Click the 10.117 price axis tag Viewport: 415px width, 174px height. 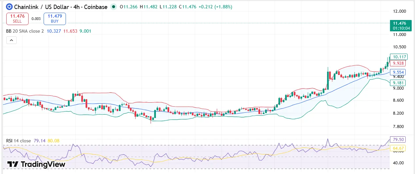(398, 57)
